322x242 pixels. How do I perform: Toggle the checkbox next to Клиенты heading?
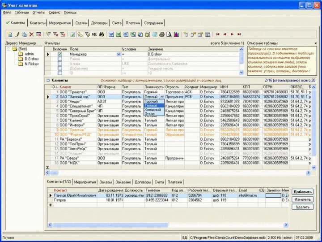click(x=48, y=80)
